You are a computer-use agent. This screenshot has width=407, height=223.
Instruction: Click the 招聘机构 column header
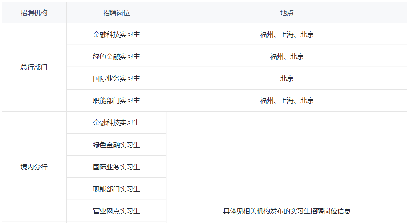34,13
